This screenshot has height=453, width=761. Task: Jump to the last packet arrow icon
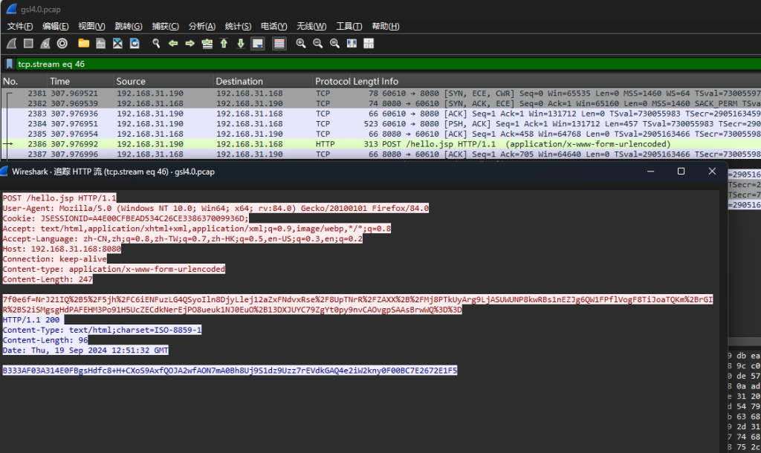click(240, 44)
